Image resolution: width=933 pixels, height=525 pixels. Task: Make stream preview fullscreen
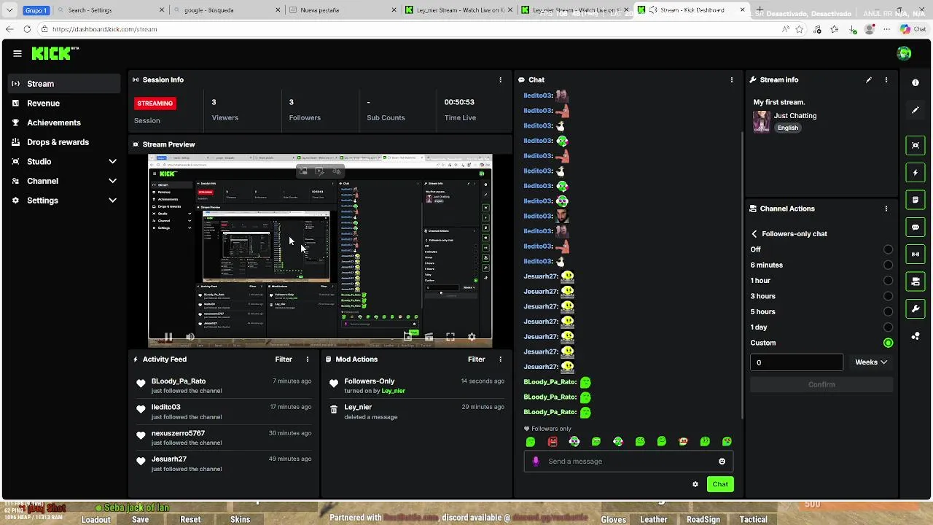[x=450, y=337]
